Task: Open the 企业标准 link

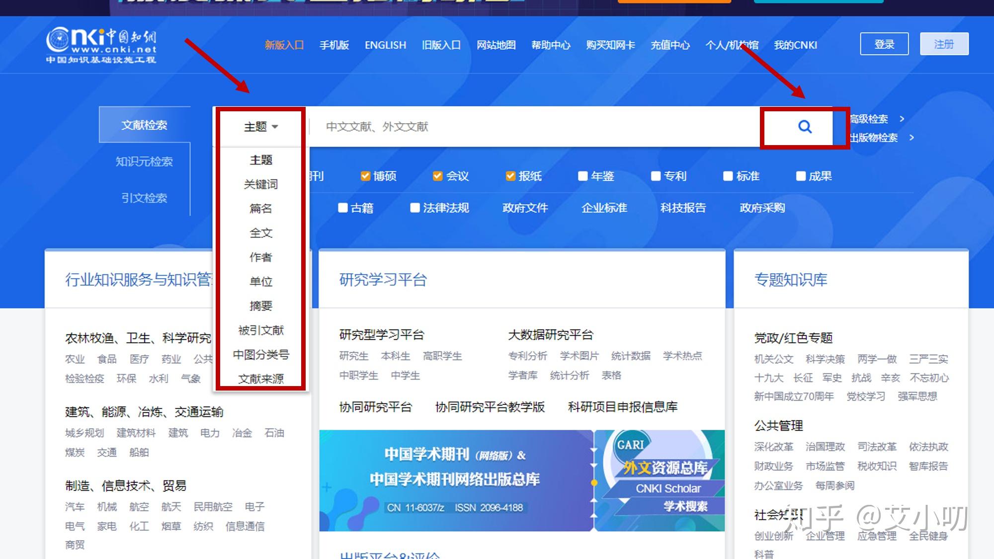Action: (604, 208)
